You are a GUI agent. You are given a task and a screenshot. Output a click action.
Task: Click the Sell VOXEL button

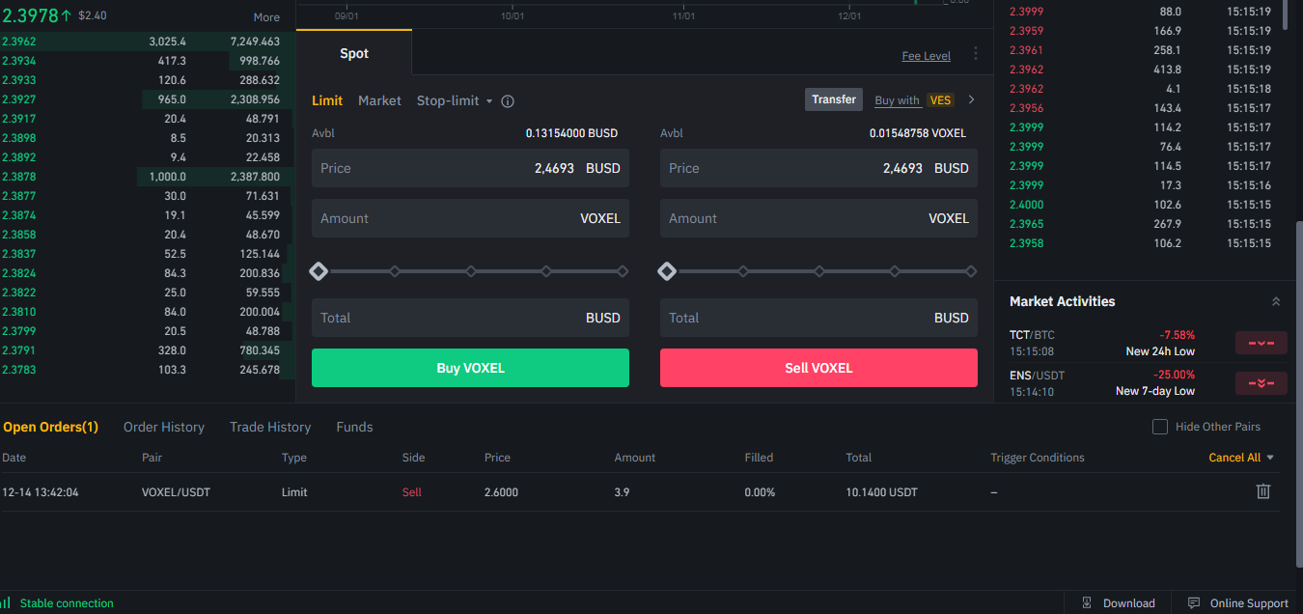point(818,368)
